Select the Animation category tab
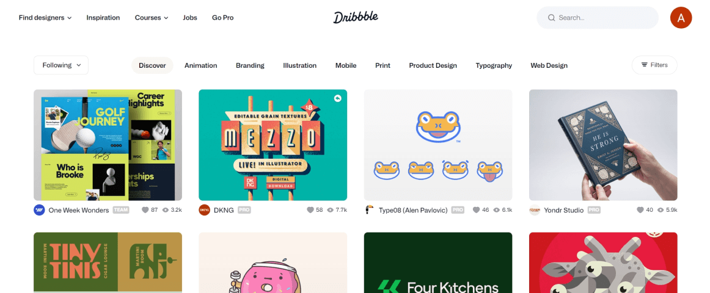710x293 pixels. click(x=200, y=65)
